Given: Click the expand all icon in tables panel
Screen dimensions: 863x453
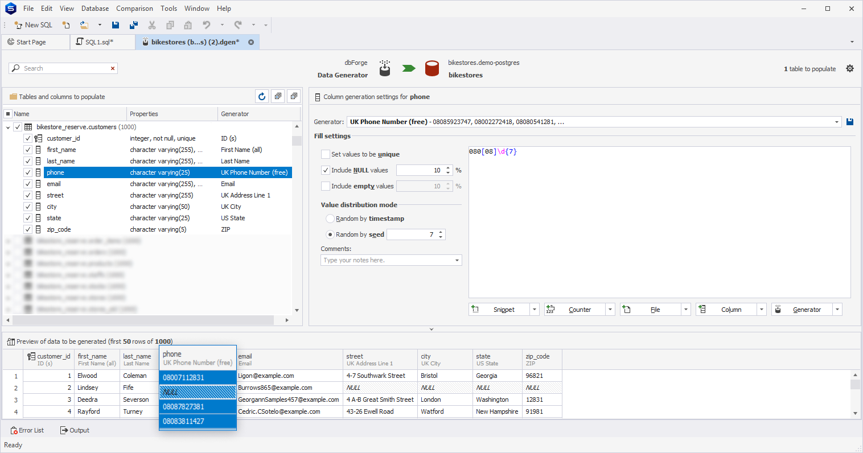Looking at the screenshot, I should coord(278,96).
